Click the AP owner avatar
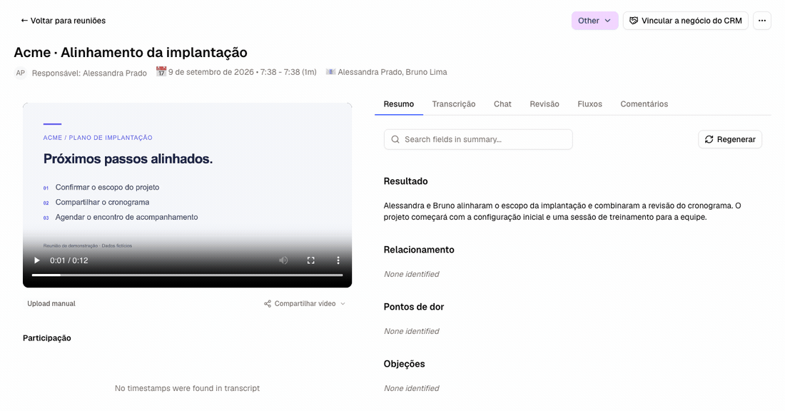 coord(20,73)
